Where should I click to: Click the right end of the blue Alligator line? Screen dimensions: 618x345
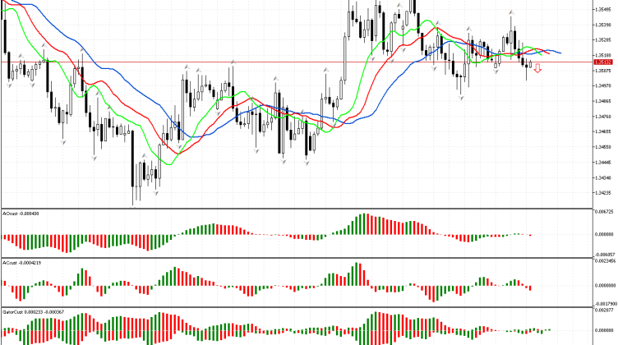[x=560, y=53]
